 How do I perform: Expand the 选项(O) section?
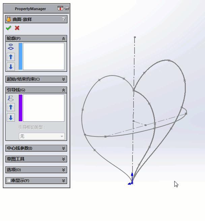point(63,170)
